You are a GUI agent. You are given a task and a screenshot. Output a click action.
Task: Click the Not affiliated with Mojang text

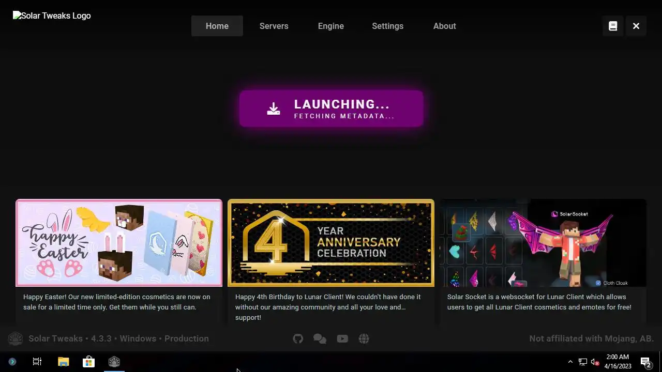[x=592, y=339]
